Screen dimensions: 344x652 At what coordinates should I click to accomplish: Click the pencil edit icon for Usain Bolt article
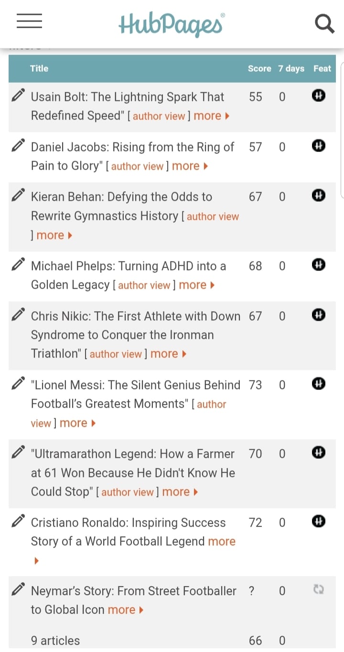18,96
